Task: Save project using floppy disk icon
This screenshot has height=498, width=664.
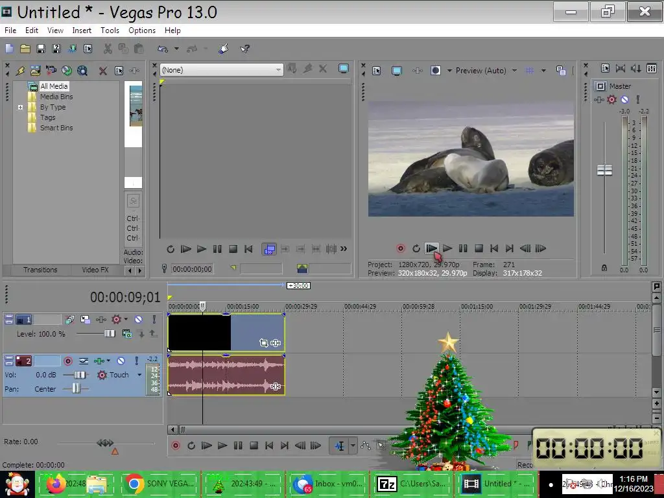Action: [41, 49]
